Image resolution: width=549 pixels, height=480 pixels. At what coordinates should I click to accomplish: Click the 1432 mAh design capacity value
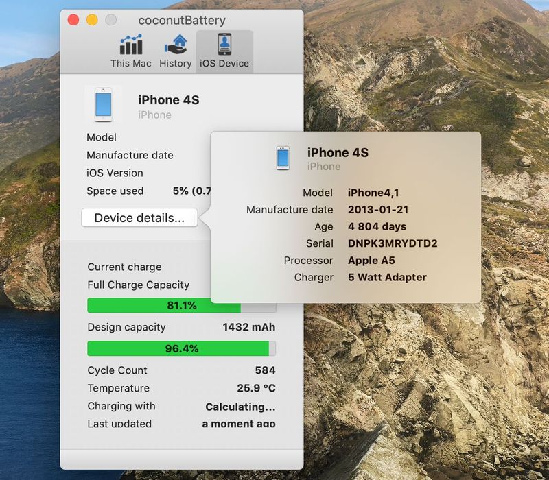[x=249, y=327]
